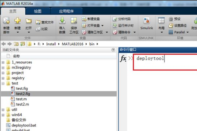Go forward with the right arrow navigation icon
Screen dimensions: 197x131
point(10,44)
